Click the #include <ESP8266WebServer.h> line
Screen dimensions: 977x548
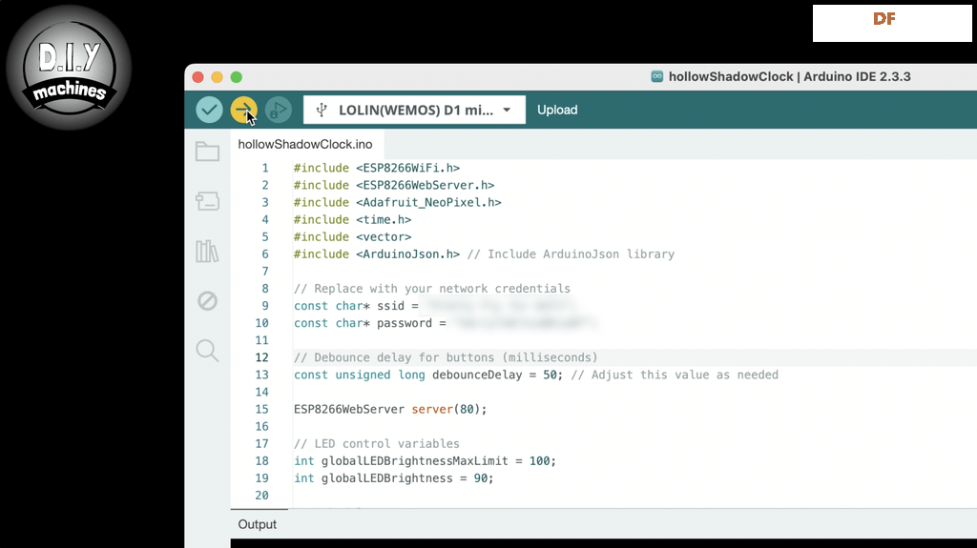(394, 185)
